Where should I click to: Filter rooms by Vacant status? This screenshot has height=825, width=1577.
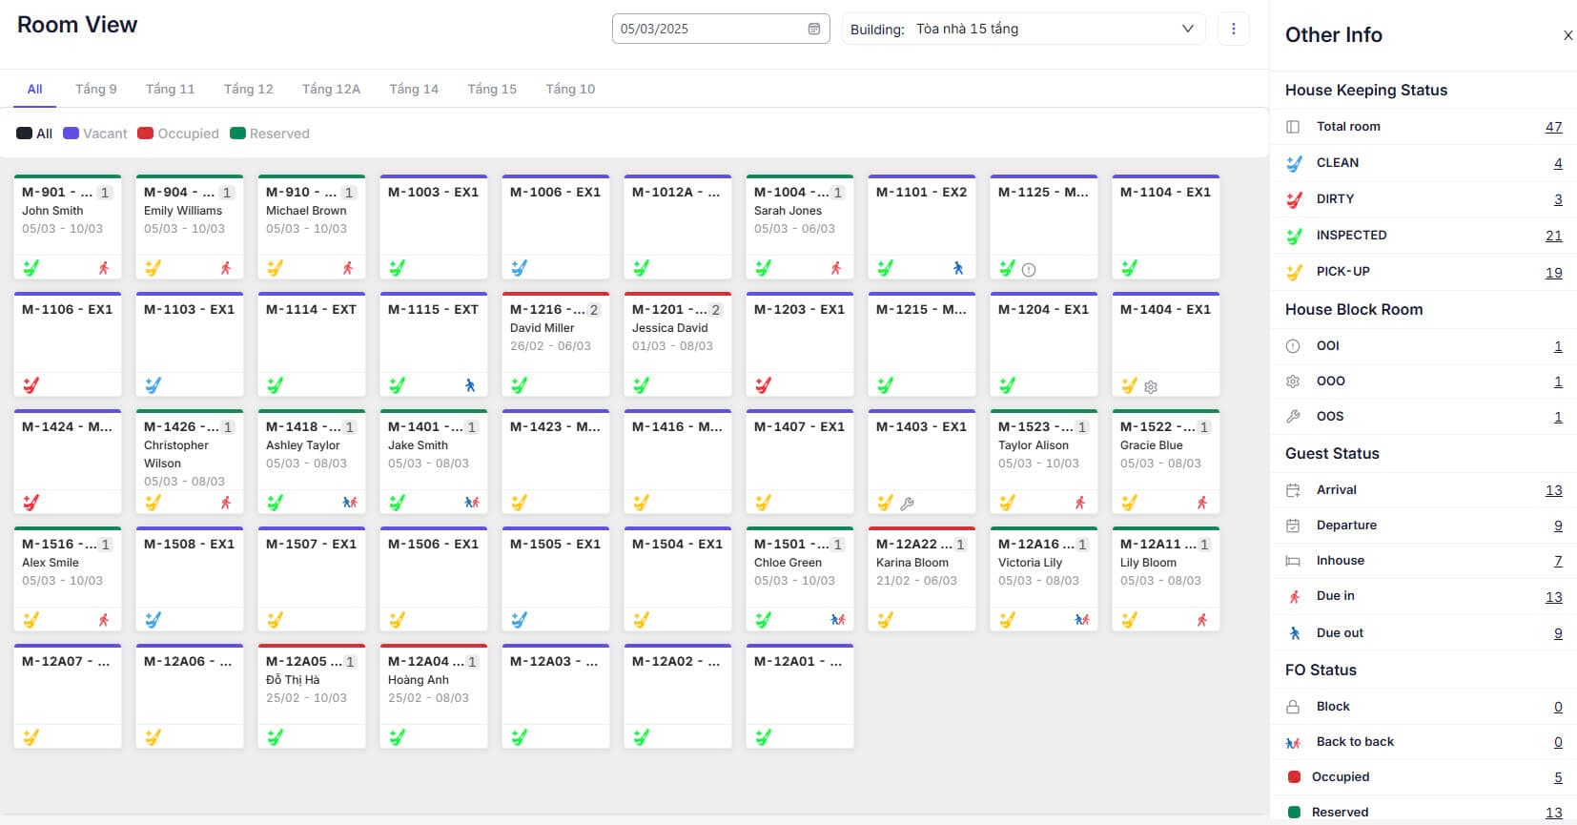point(95,134)
